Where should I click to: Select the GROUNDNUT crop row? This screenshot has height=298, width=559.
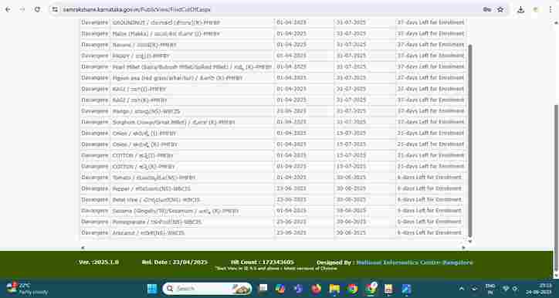click(x=273, y=22)
